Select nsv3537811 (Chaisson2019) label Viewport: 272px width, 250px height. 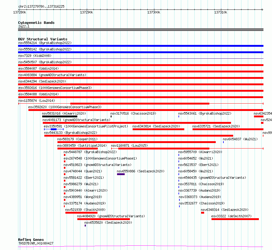tap(201, 184)
